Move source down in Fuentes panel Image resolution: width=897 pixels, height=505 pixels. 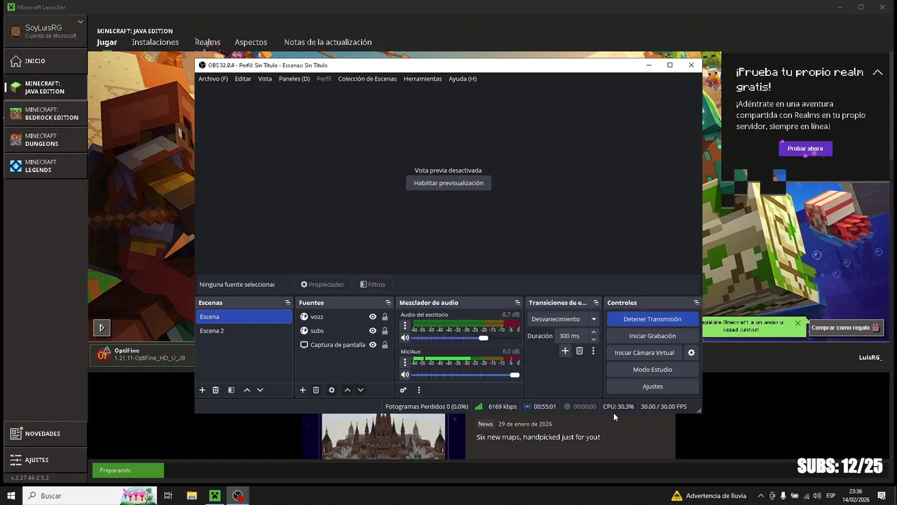click(360, 390)
